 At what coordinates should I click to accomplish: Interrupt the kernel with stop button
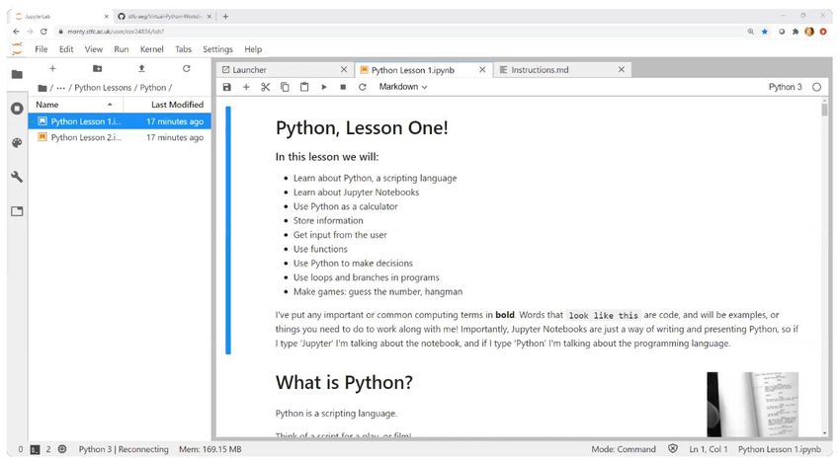tap(343, 87)
